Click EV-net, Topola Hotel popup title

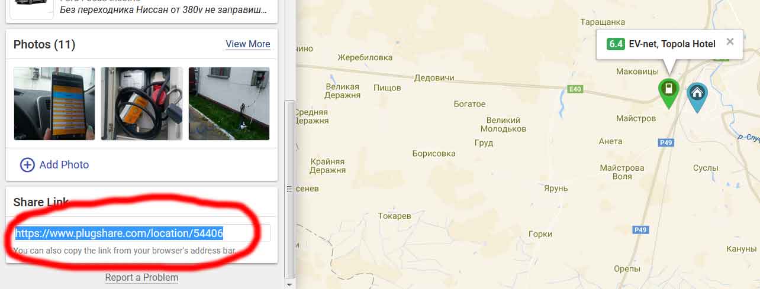pos(672,44)
